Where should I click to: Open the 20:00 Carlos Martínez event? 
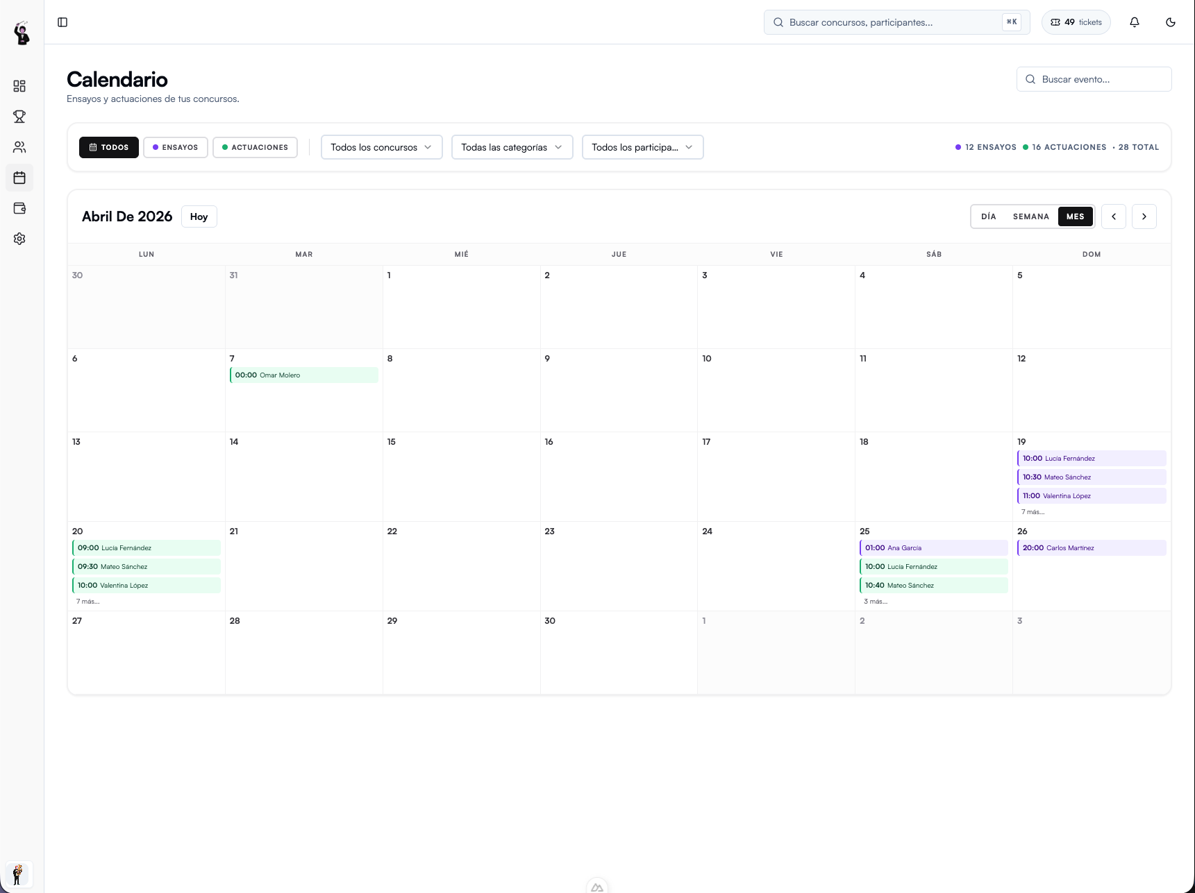tap(1092, 547)
